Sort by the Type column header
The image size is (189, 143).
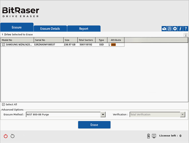[x=101, y=40]
